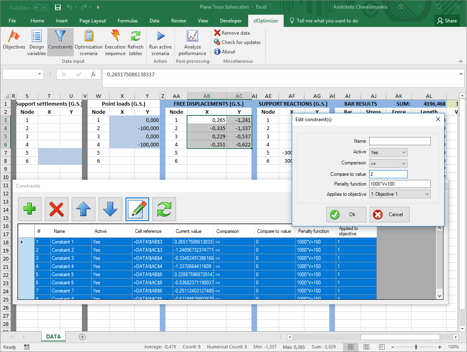467x352 pixels.
Task: Switch to the Formulas ribbon tab
Action: click(128, 21)
